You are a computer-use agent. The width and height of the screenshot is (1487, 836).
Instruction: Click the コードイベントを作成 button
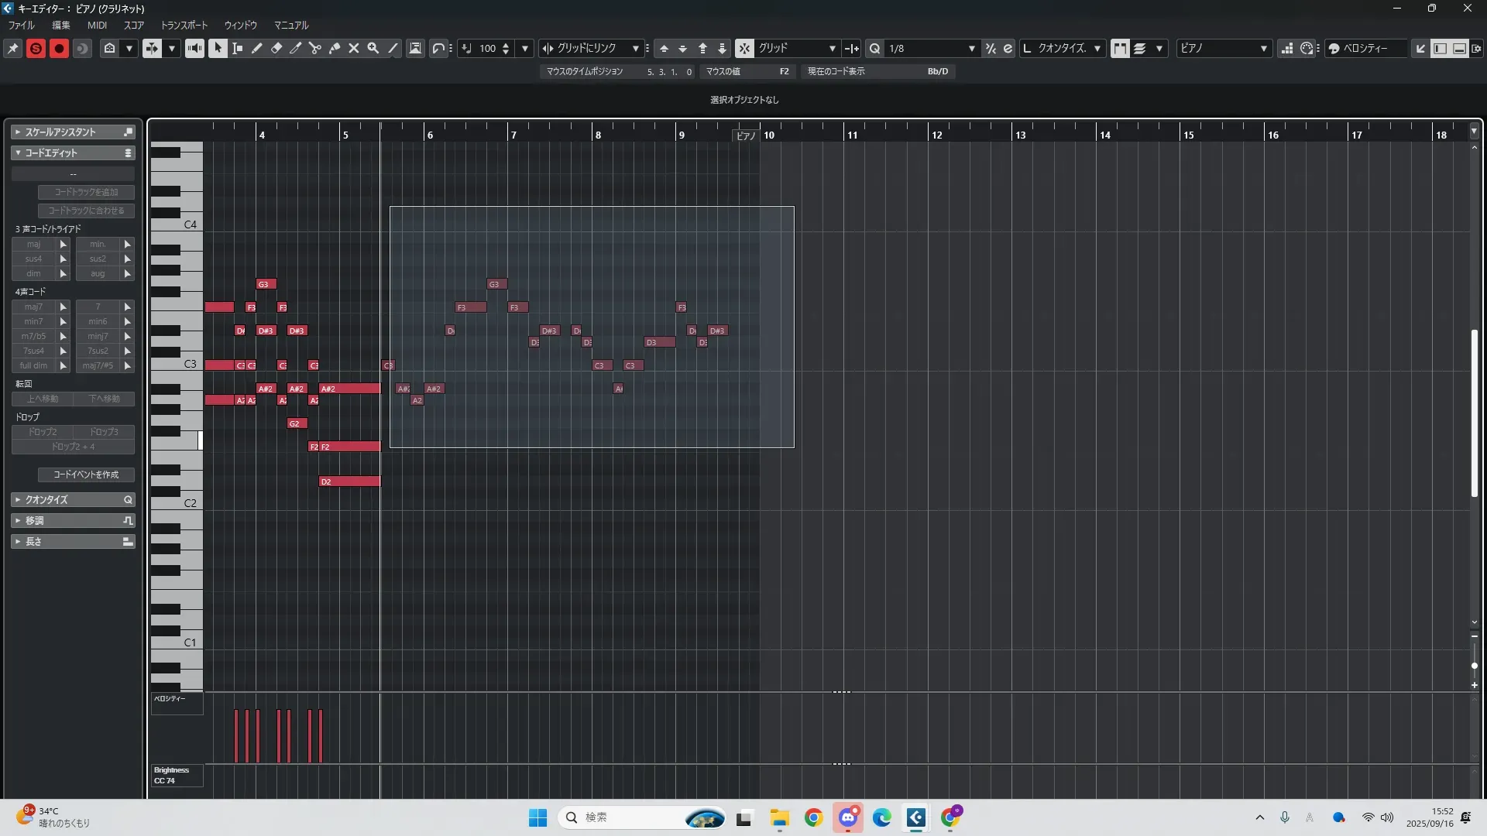click(86, 475)
